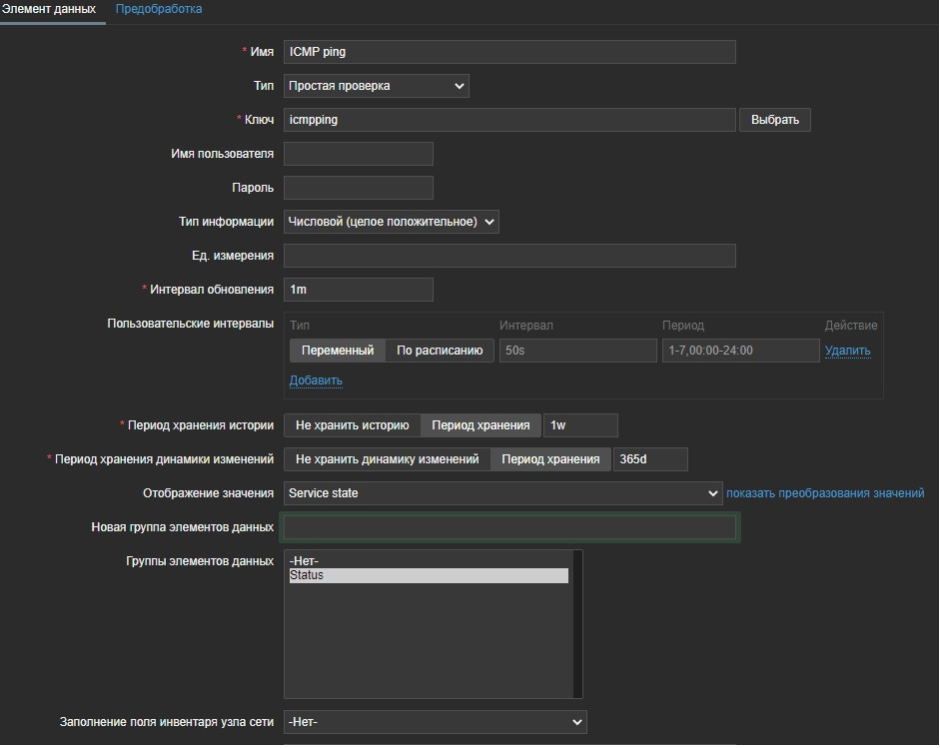Click the Удалить link for custom interval
The image size is (940, 748).
point(847,351)
